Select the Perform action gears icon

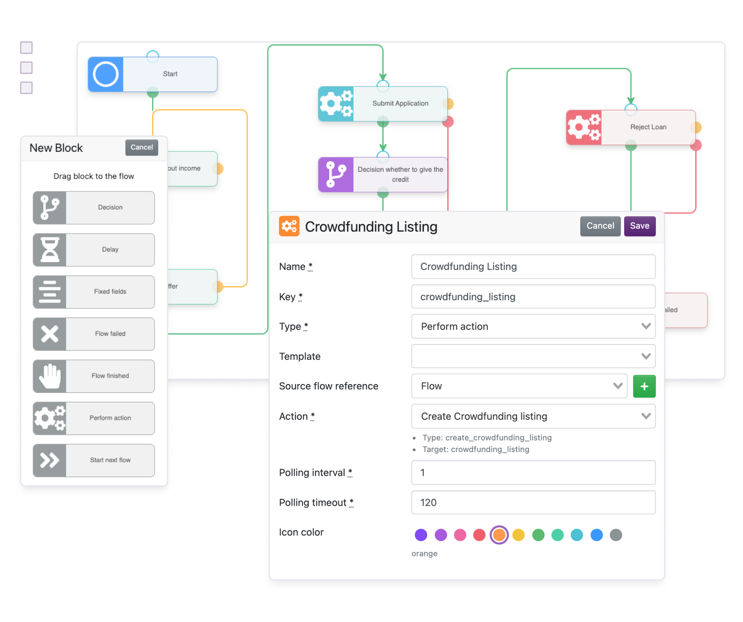49,418
